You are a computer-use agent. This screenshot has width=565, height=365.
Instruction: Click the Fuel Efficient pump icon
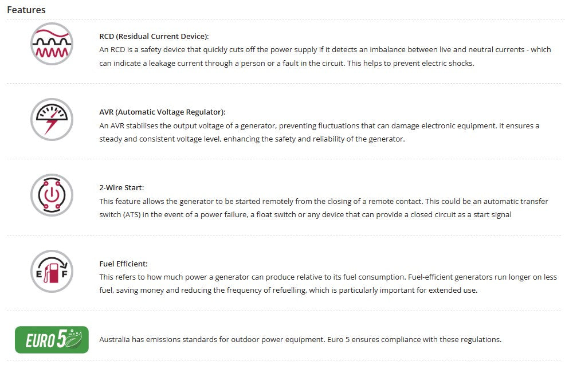[x=52, y=271]
